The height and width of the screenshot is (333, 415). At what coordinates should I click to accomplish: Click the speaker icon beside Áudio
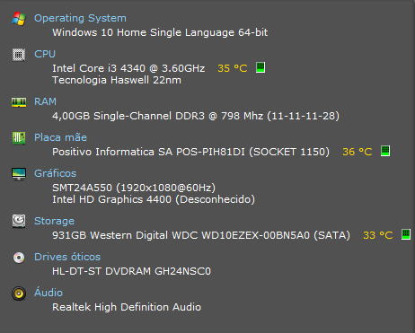click(19, 294)
